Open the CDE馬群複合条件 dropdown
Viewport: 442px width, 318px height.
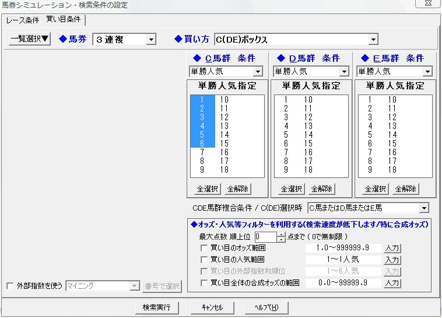pos(424,208)
